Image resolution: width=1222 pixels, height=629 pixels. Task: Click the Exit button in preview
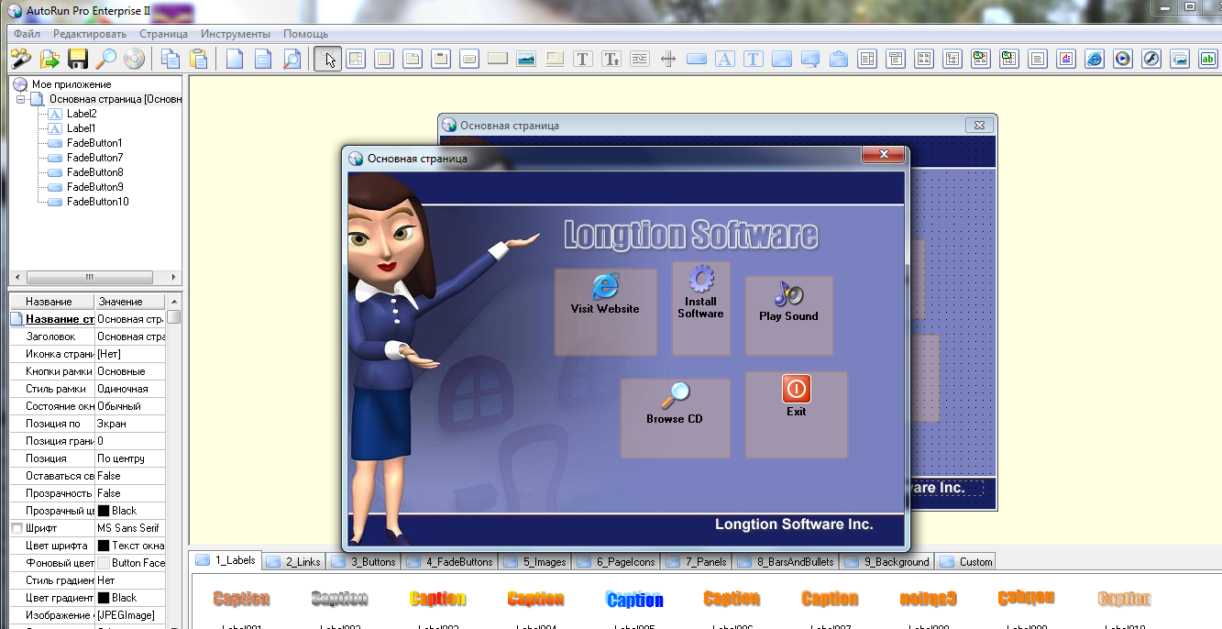(796, 414)
